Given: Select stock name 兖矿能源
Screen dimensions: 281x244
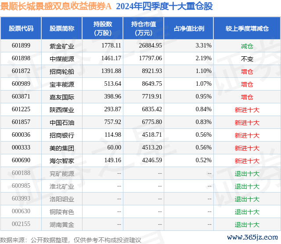Looking at the screenshot, I should (x=62, y=174).
